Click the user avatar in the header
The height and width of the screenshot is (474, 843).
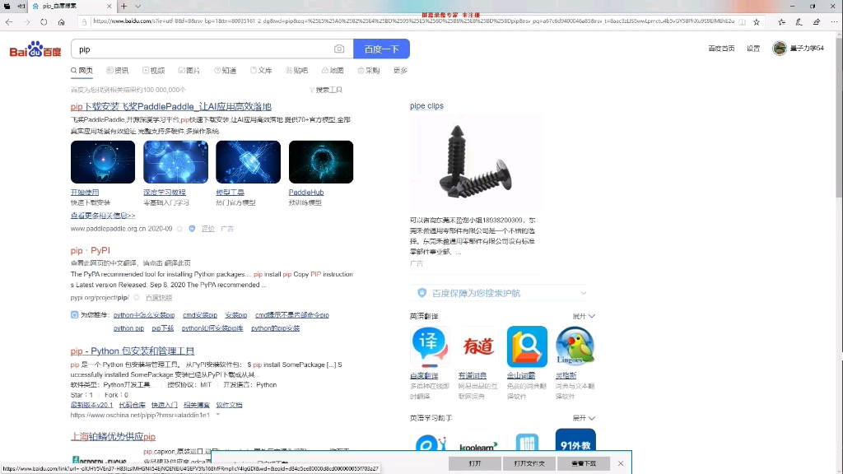tap(780, 48)
